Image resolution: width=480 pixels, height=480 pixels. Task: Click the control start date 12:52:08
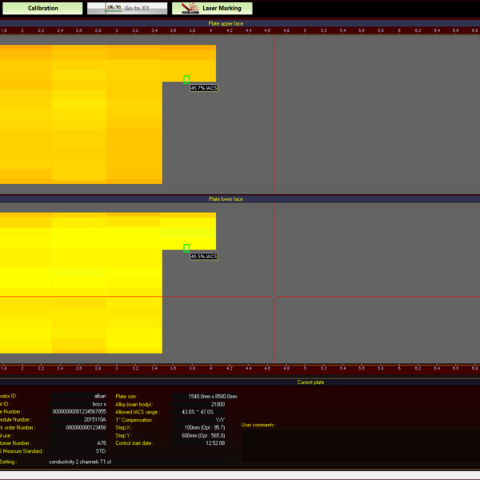(198, 443)
